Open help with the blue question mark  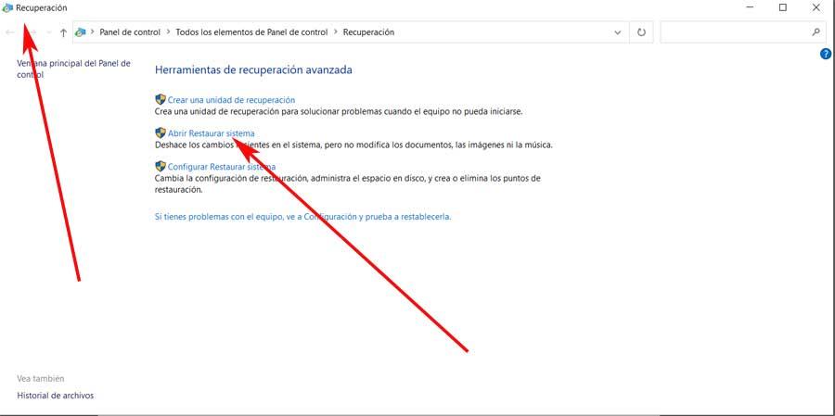click(x=826, y=54)
